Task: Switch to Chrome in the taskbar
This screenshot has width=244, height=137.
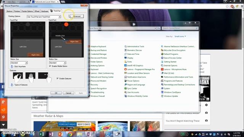Action: click(x=70, y=134)
